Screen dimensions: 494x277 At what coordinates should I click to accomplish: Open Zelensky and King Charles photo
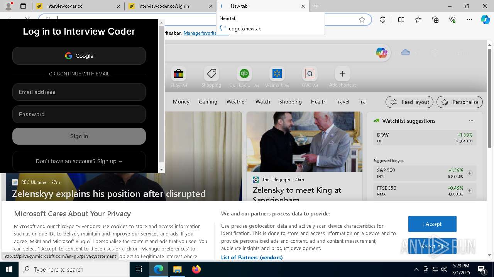305,142
